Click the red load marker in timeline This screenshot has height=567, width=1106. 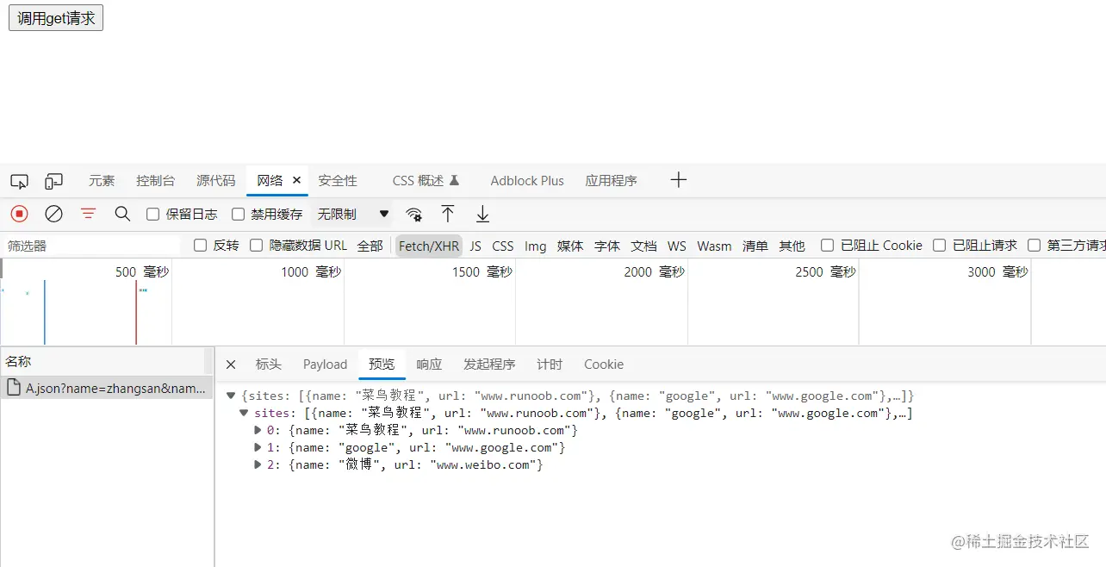click(136, 312)
